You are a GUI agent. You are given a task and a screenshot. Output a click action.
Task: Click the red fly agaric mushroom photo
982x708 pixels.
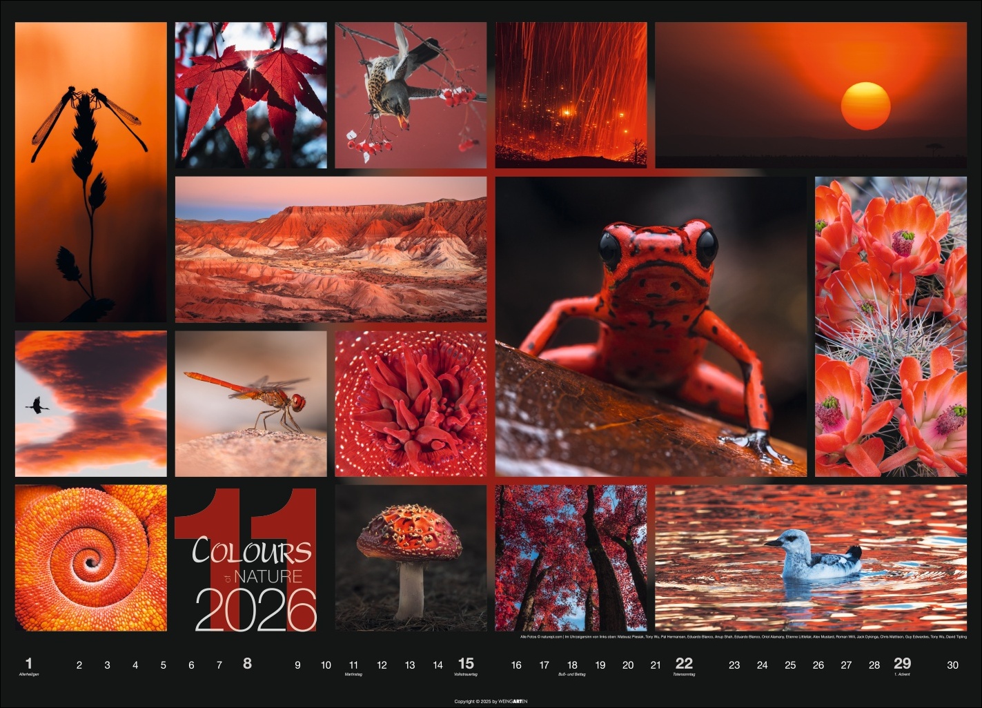pos(411,558)
